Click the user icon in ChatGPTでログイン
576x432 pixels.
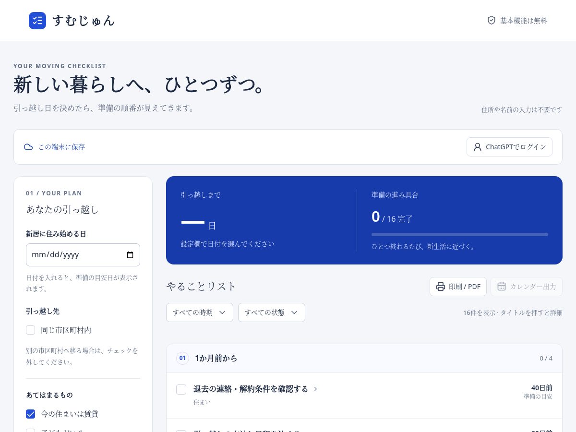[478, 147]
